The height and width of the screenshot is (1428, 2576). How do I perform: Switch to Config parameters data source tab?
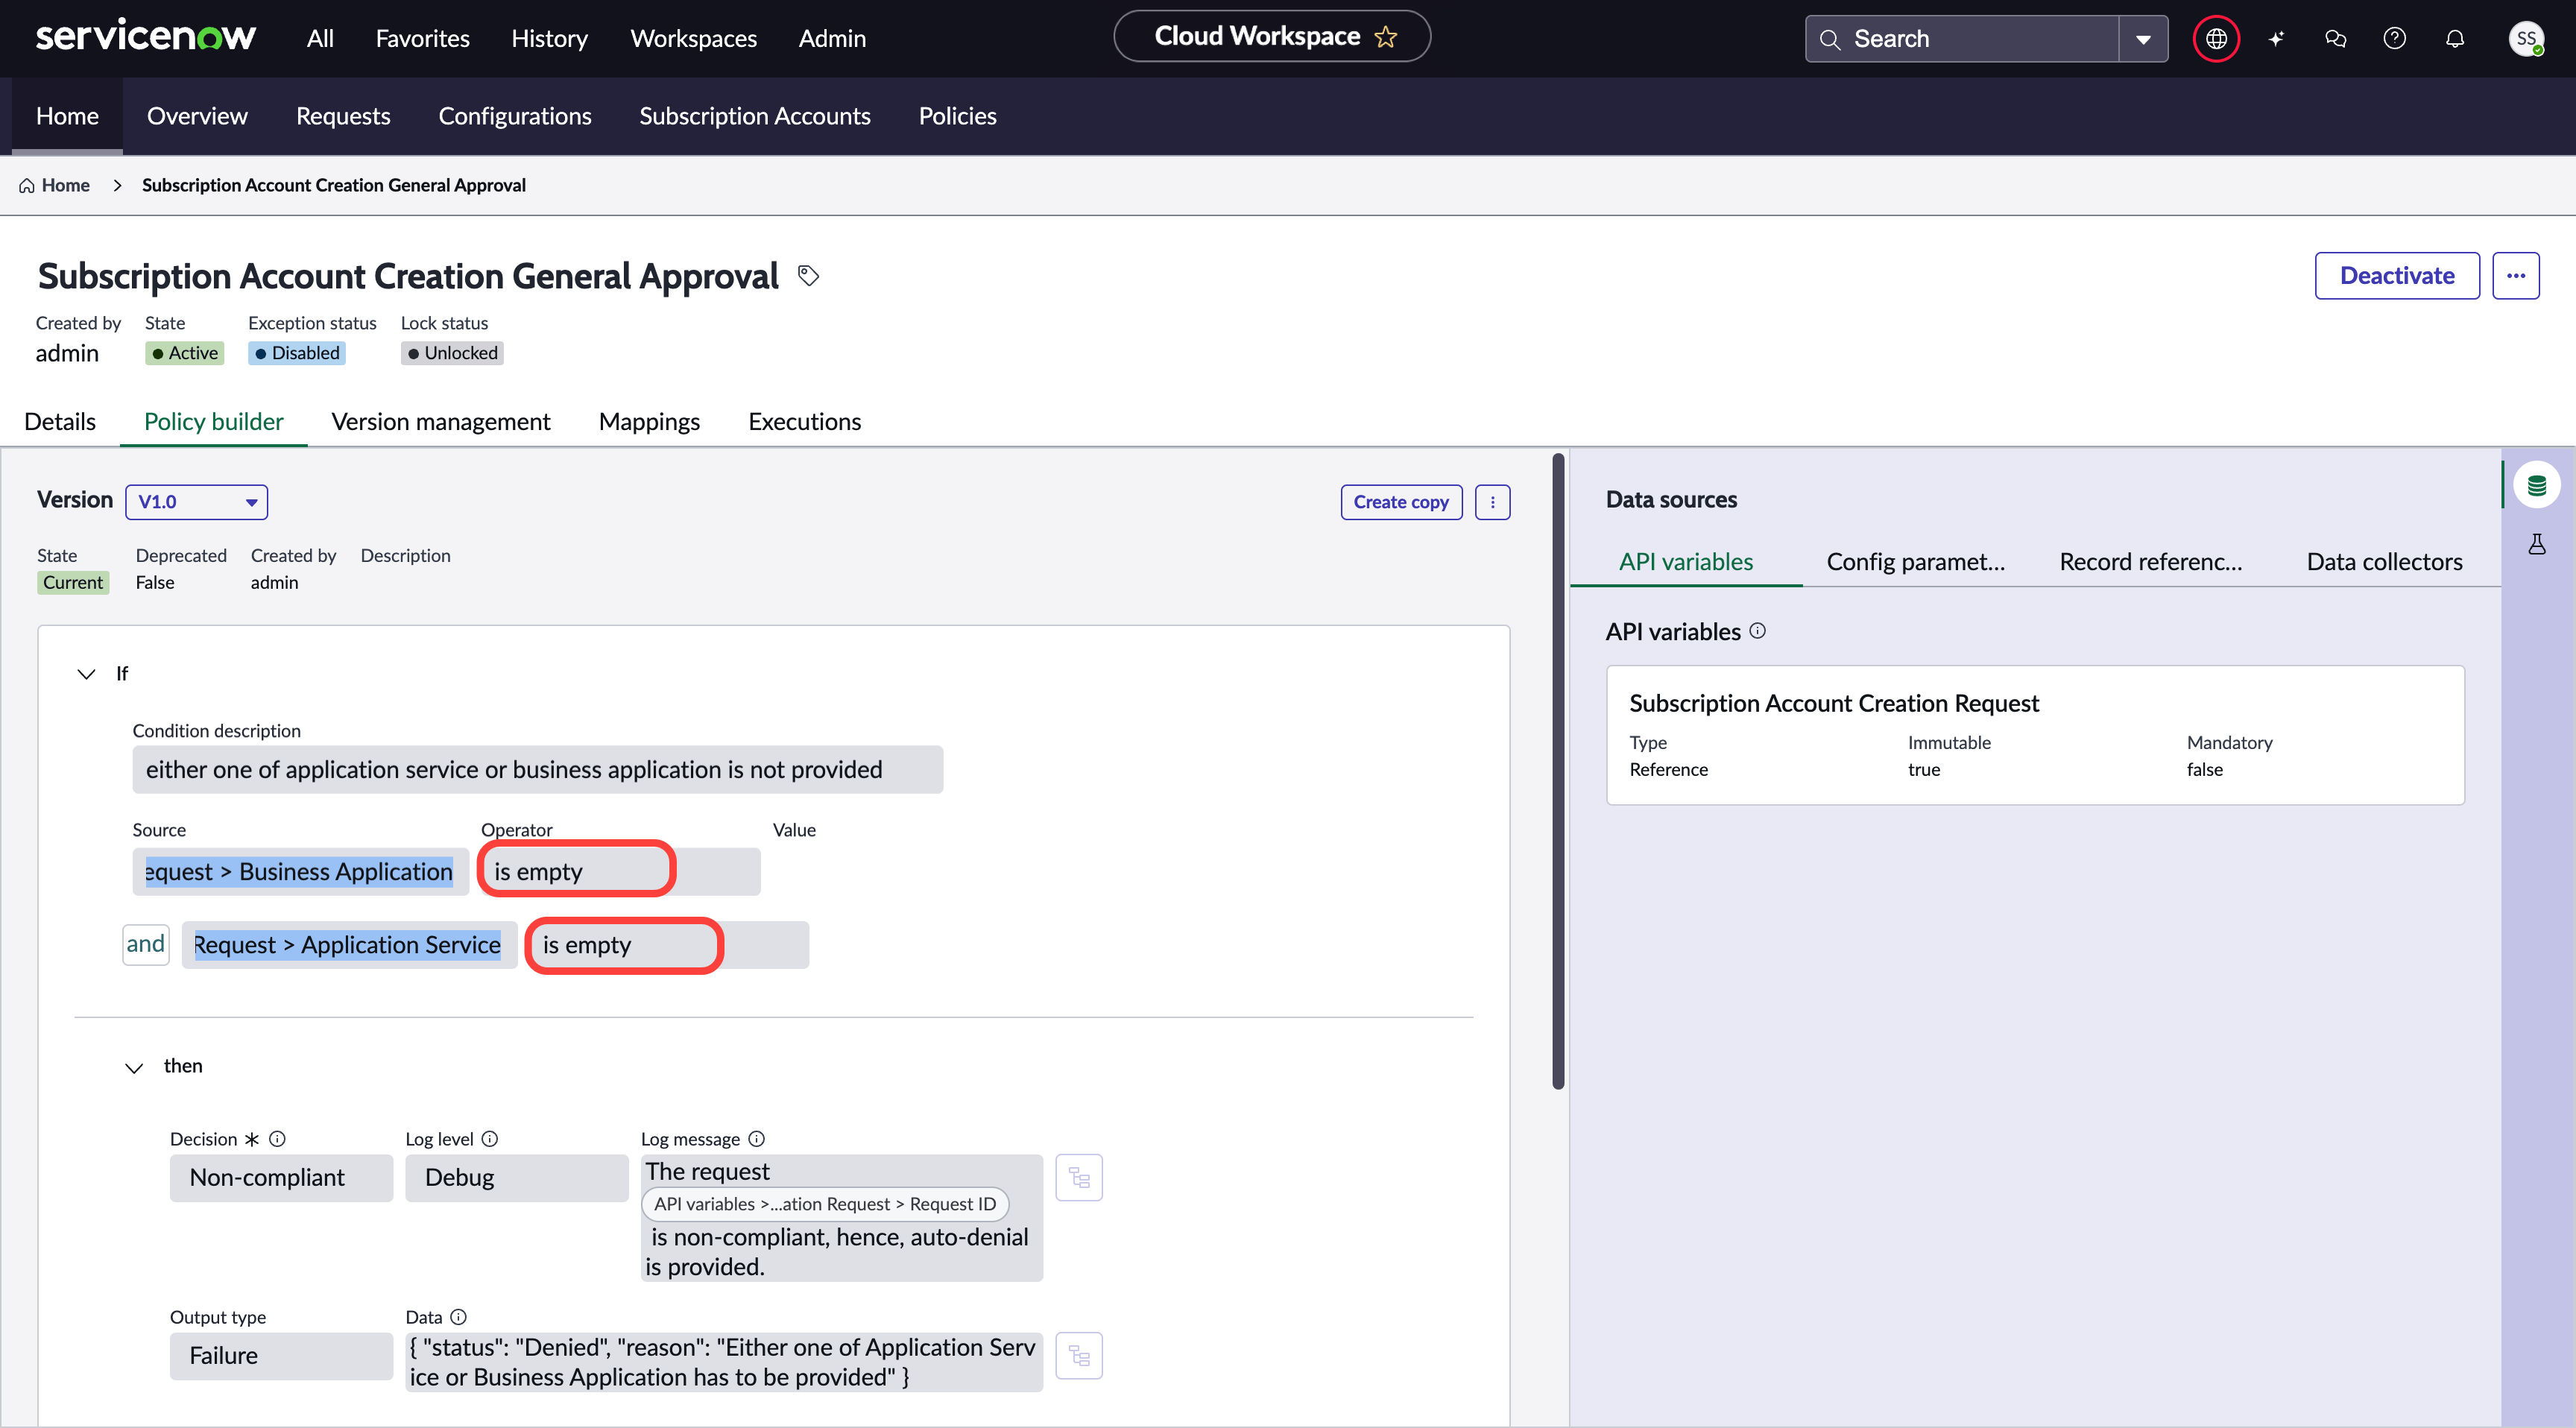tap(1915, 562)
